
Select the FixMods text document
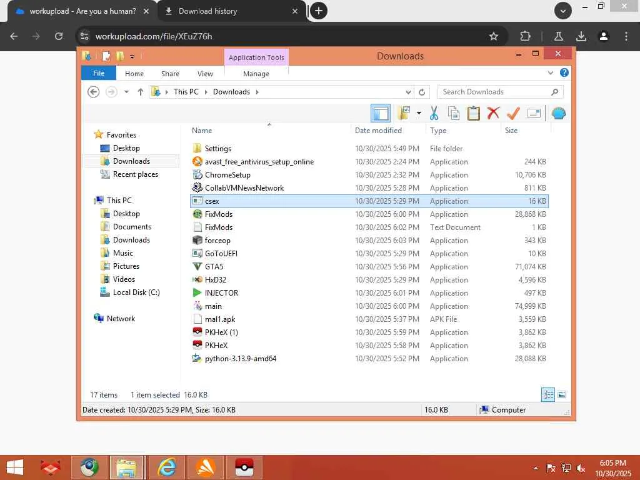point(369,227)
